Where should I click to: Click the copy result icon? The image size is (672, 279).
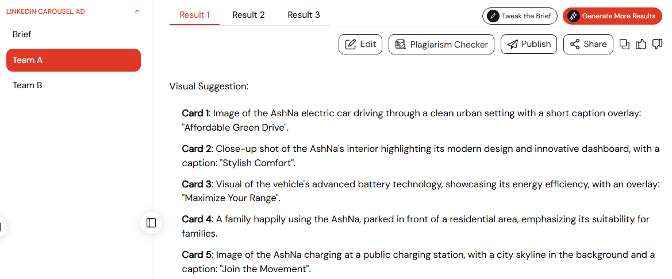click(x=625, y=44)
